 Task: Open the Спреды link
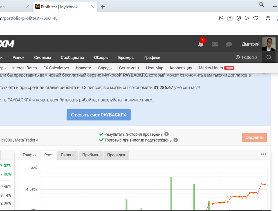point(105,68)
